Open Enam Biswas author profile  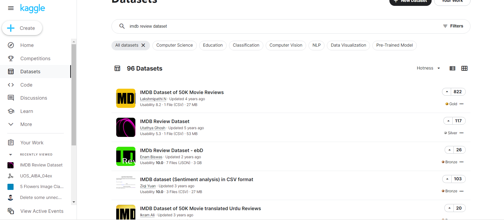click(x=151, y=157)
